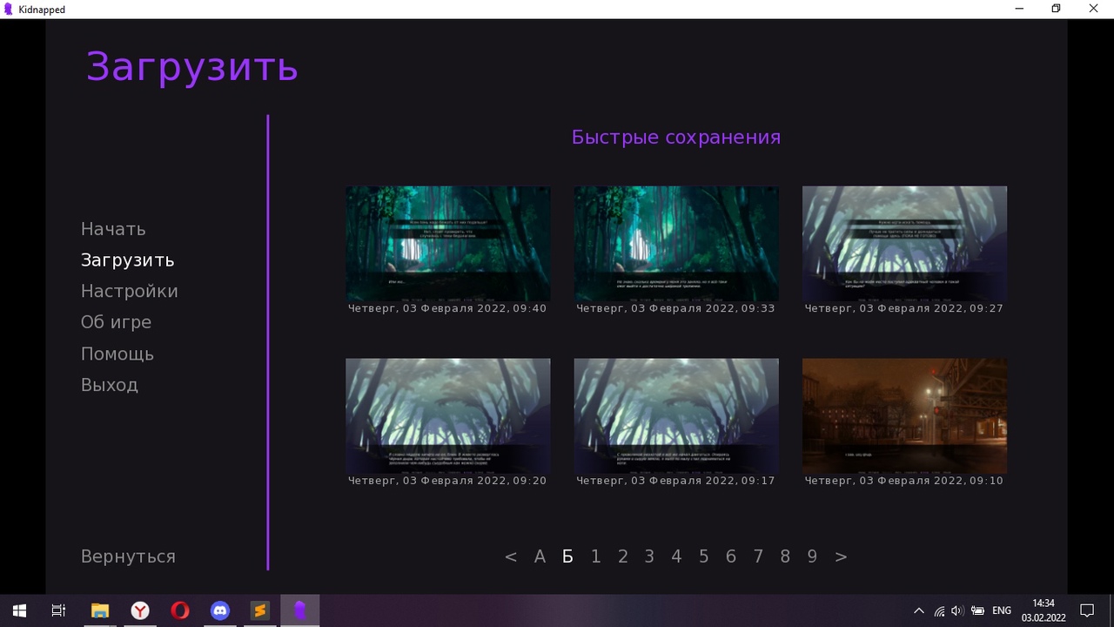Switch to auto saves page А

(x=540, y=556)
